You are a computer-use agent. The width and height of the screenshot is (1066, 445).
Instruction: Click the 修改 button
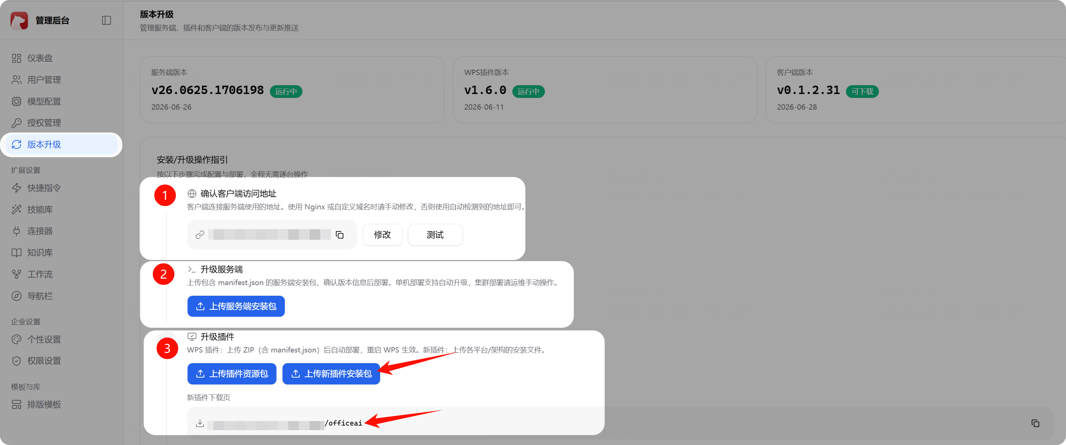[382, 235]
